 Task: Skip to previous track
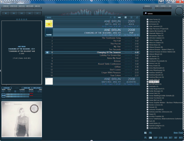pyautogui.click(x=14, y=13)
